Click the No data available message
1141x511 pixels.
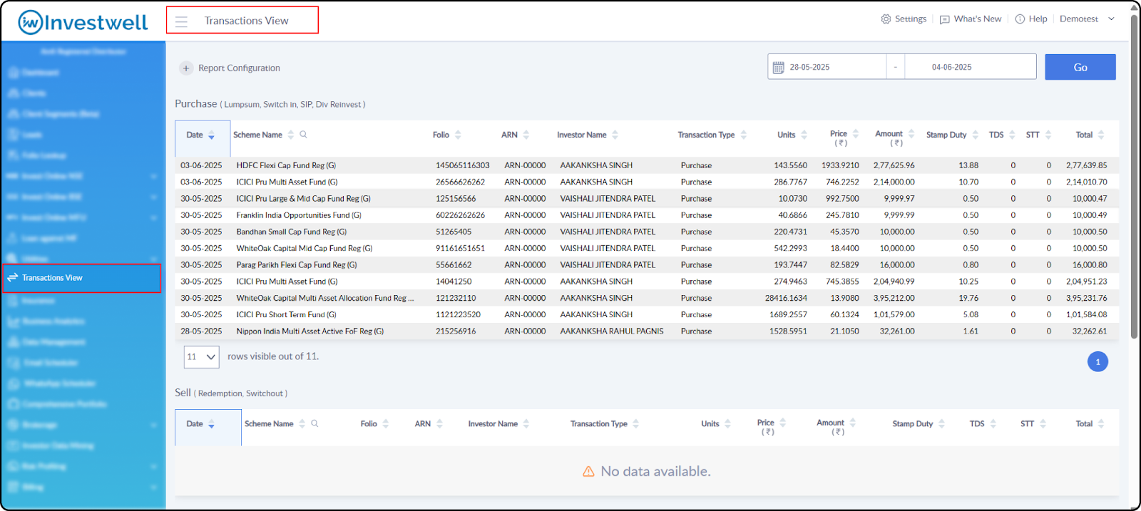647,471
